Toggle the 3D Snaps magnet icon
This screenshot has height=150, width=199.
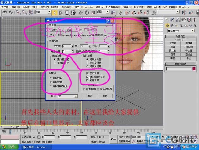[127, 13]
